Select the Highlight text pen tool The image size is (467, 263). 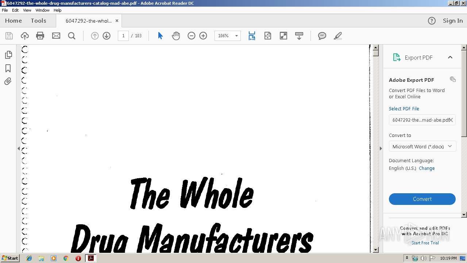tap(338, 36)
